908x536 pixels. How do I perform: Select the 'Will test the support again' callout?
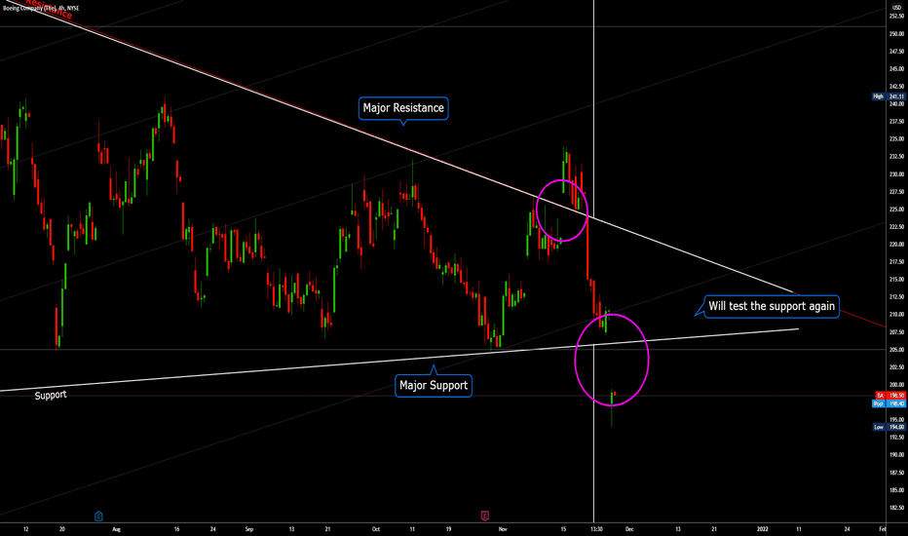point(772,307)
